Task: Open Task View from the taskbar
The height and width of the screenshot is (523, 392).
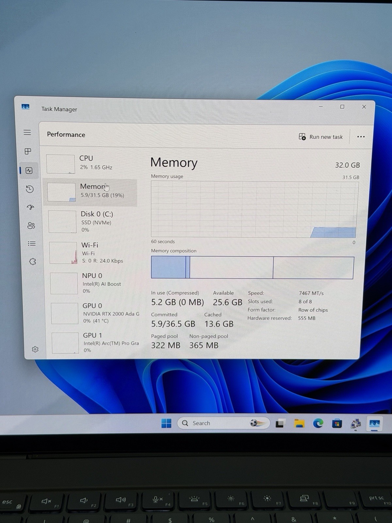Action: [x=280, y=424]
